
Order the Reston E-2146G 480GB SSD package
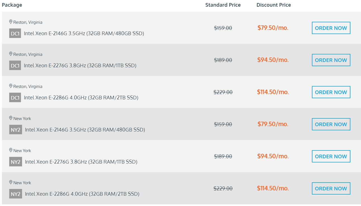pos(331,28)
